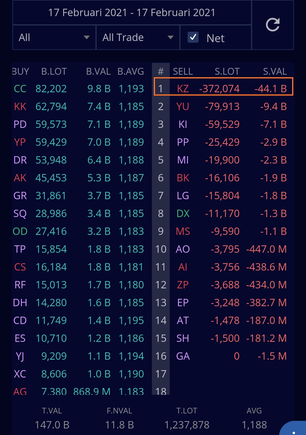Open the 17 Februari 2021 date range
The height and width of the screenshot is (435, 306).
coord(132,13)
